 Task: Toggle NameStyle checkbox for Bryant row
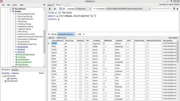pos(80,56)
